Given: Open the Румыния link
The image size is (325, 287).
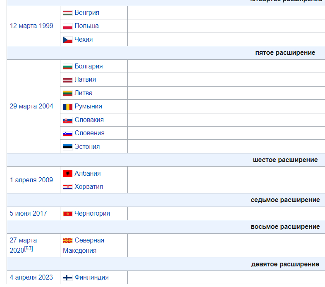Looking at the screenshot, I should click(88, 106).
